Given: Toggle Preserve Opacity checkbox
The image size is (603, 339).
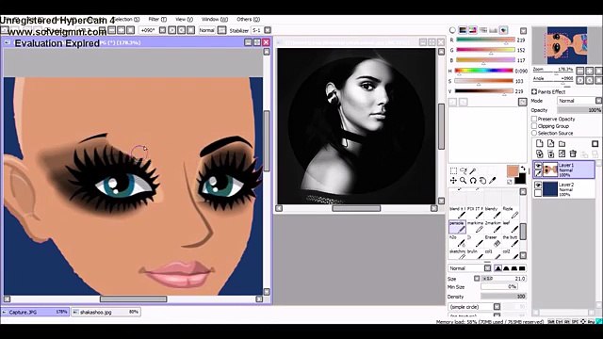Looking at the screenshot, I should tap(534, 119).
